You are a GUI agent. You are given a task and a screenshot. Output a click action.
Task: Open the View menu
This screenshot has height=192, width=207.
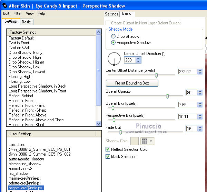(30, 13)
